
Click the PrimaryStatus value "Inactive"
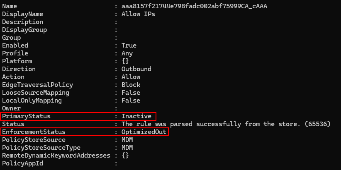136,116
